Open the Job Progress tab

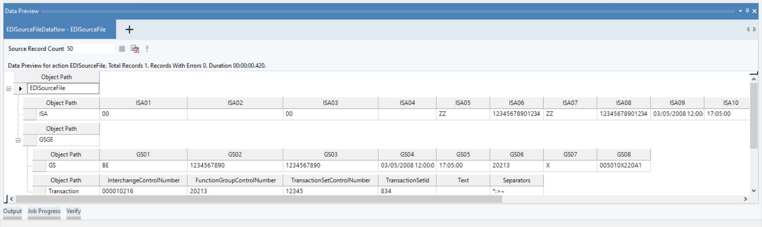(44, 211)
